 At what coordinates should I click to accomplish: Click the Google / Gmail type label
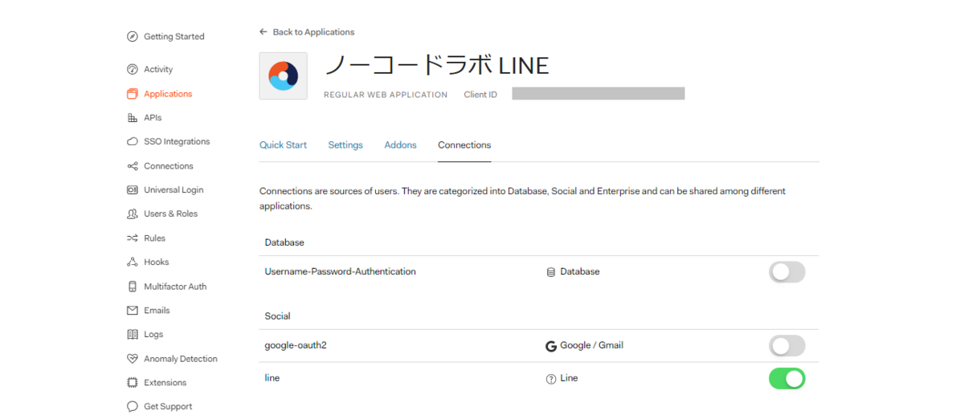[x=591, y=346]
